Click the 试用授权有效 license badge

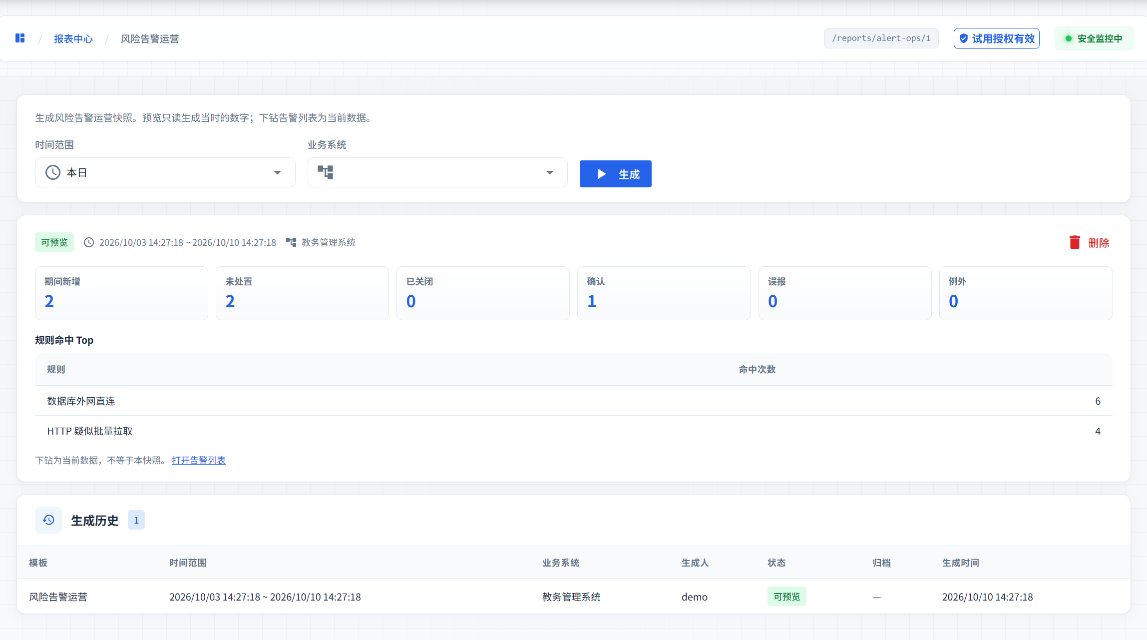point(997,38)
